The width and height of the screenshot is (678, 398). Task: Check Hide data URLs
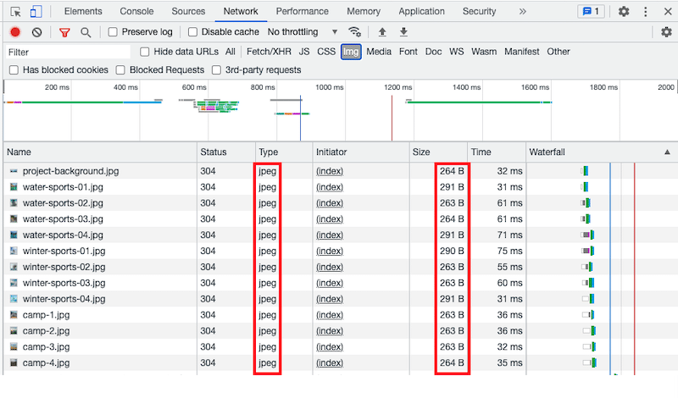click(x=145, y=52)
